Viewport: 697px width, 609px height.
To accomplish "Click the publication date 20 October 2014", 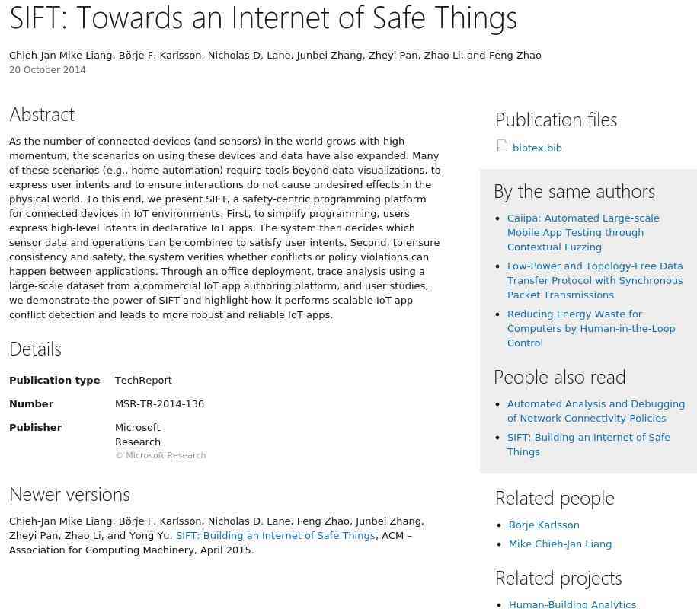I will (x=47, y=70).
